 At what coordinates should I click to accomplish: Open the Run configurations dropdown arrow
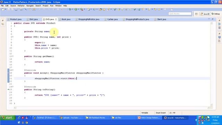78,9
